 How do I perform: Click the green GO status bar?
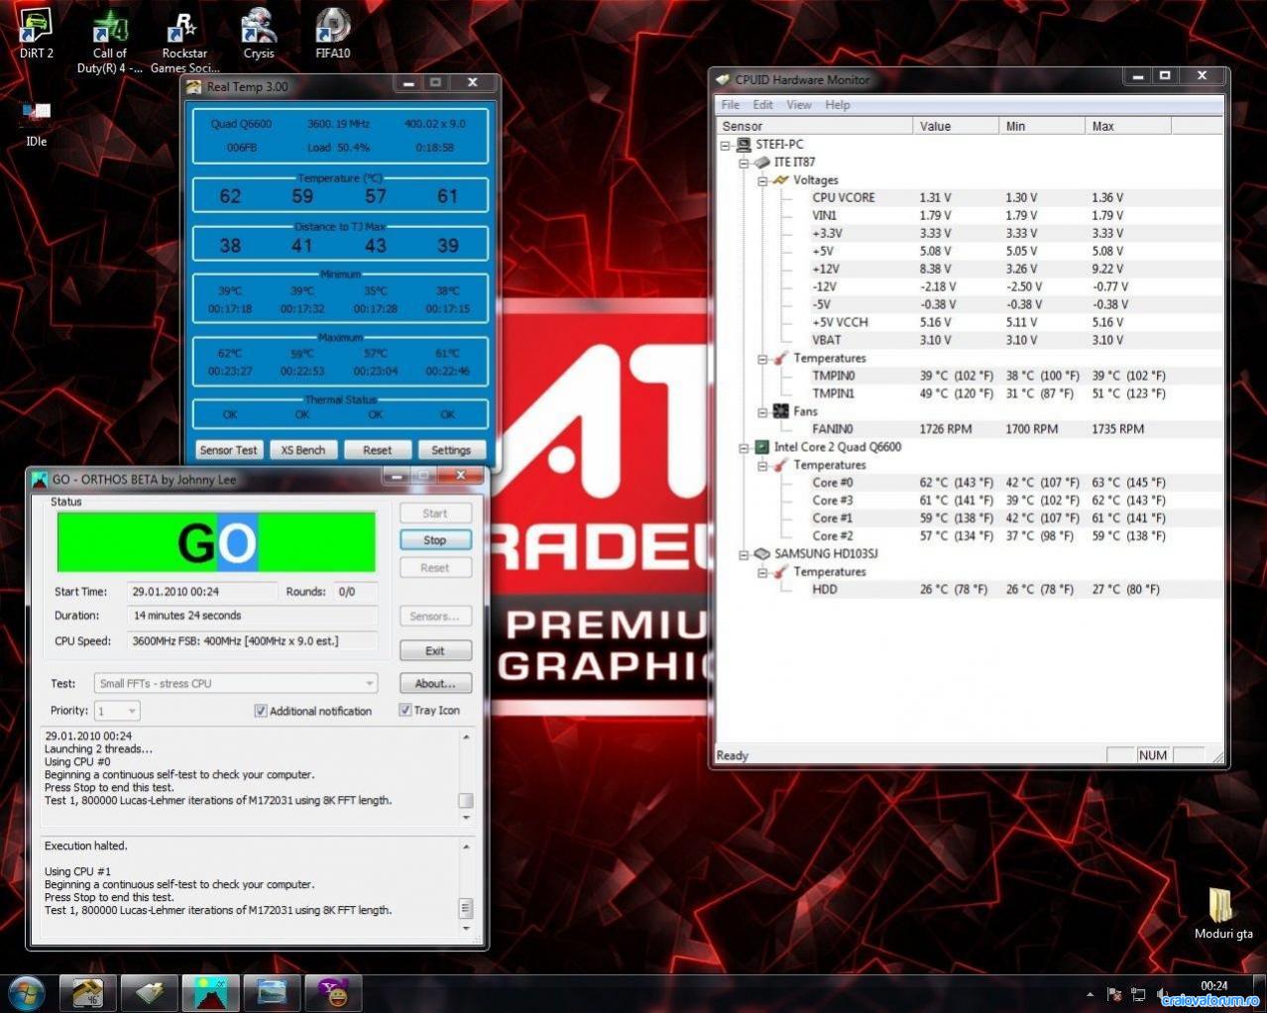pos(216,542)
